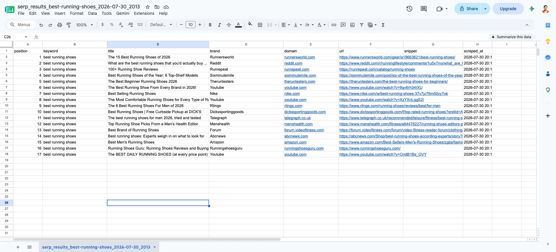The image size is (556, 252).
Task: Increase the font size
Action: point(200,25)
